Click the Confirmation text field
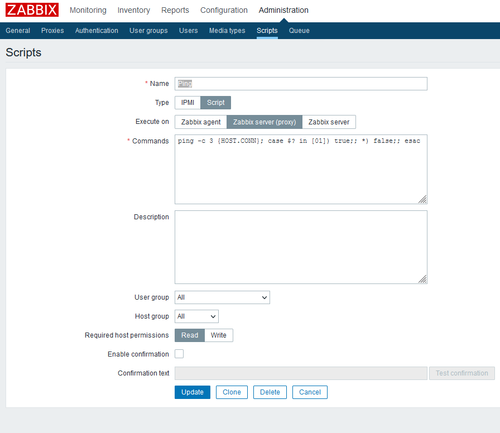This screenshot has height=433, width=500. pyautogui.click(x=301, y=373)
